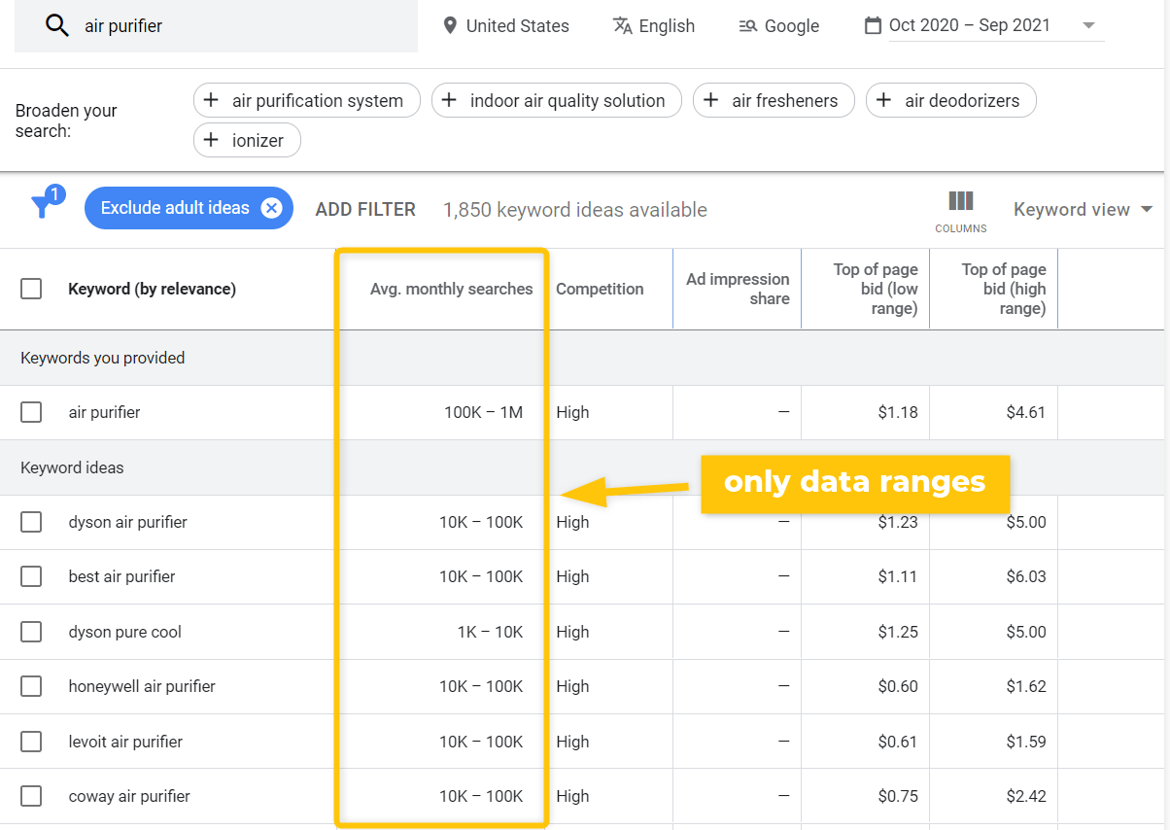The height and width of the screenshot is (830, 1170).
Task: Click the $2.42 high range bid
Action: [1026, 796]
